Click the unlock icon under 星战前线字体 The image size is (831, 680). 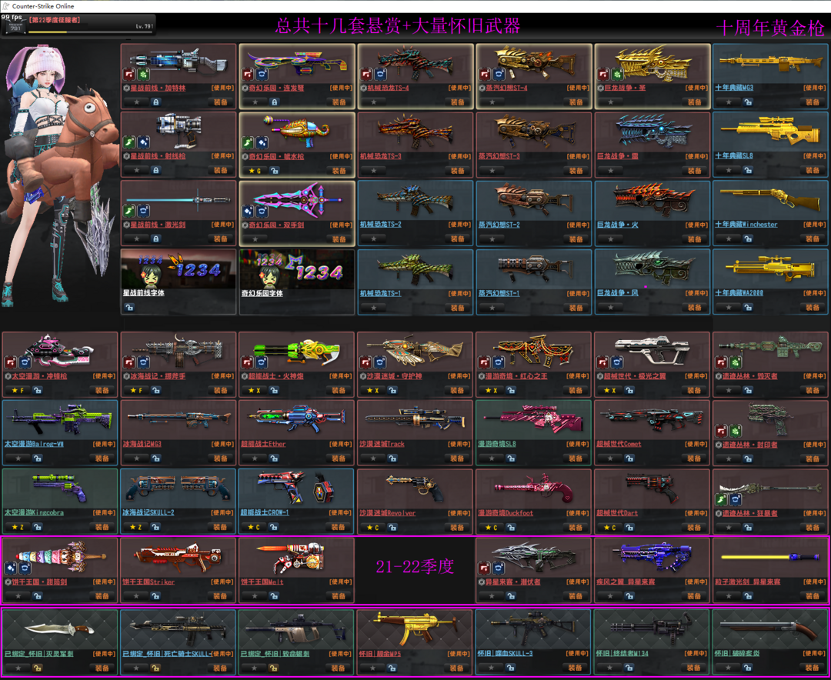129,307
